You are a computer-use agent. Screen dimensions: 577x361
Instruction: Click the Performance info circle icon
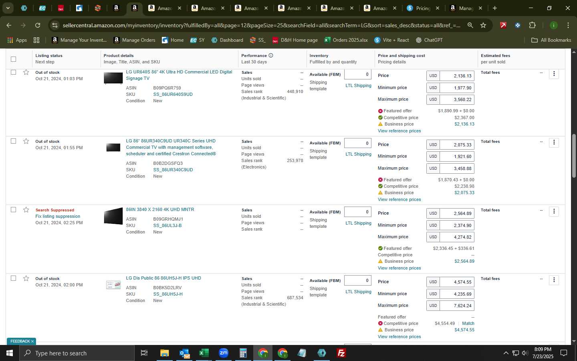point(271,55)
